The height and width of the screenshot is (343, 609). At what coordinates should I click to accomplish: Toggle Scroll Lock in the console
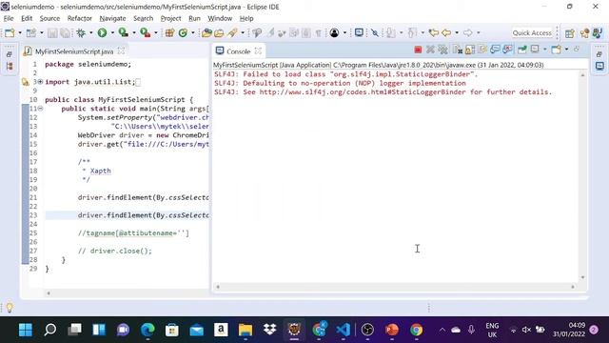click(x=470, y=50)
